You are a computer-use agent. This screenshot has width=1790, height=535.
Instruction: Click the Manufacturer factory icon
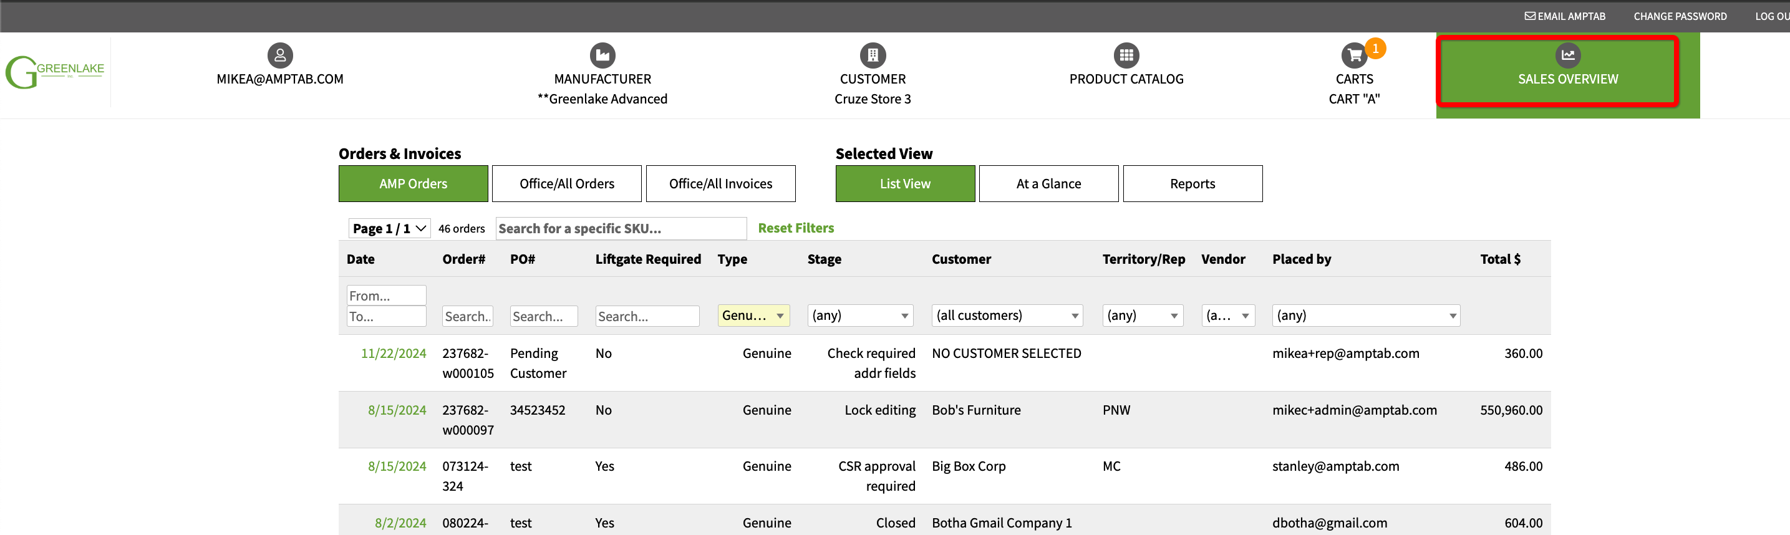pos(602,55)
